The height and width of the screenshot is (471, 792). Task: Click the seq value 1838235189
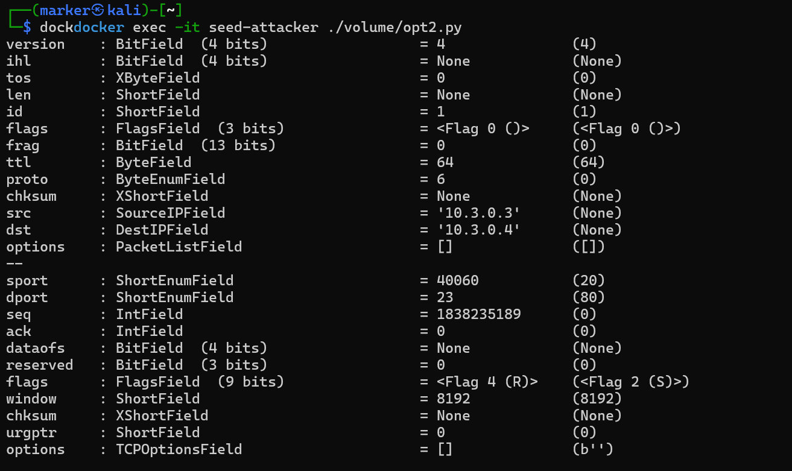[478, 314]
